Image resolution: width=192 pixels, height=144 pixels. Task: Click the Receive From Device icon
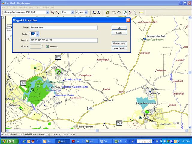tap(99, 13)
